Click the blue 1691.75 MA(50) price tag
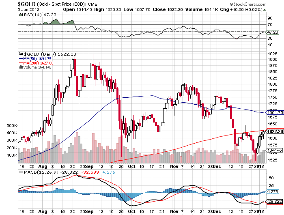Screen dimensions: 284x215 pyautogui.click(x=274, y=112)
